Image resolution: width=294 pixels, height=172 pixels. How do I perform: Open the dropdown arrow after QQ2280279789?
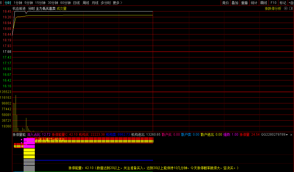pyautogui.click(x=287, y=135)
